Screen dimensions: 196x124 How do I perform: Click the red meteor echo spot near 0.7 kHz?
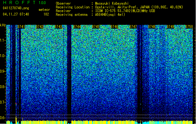tap(16, 104)
